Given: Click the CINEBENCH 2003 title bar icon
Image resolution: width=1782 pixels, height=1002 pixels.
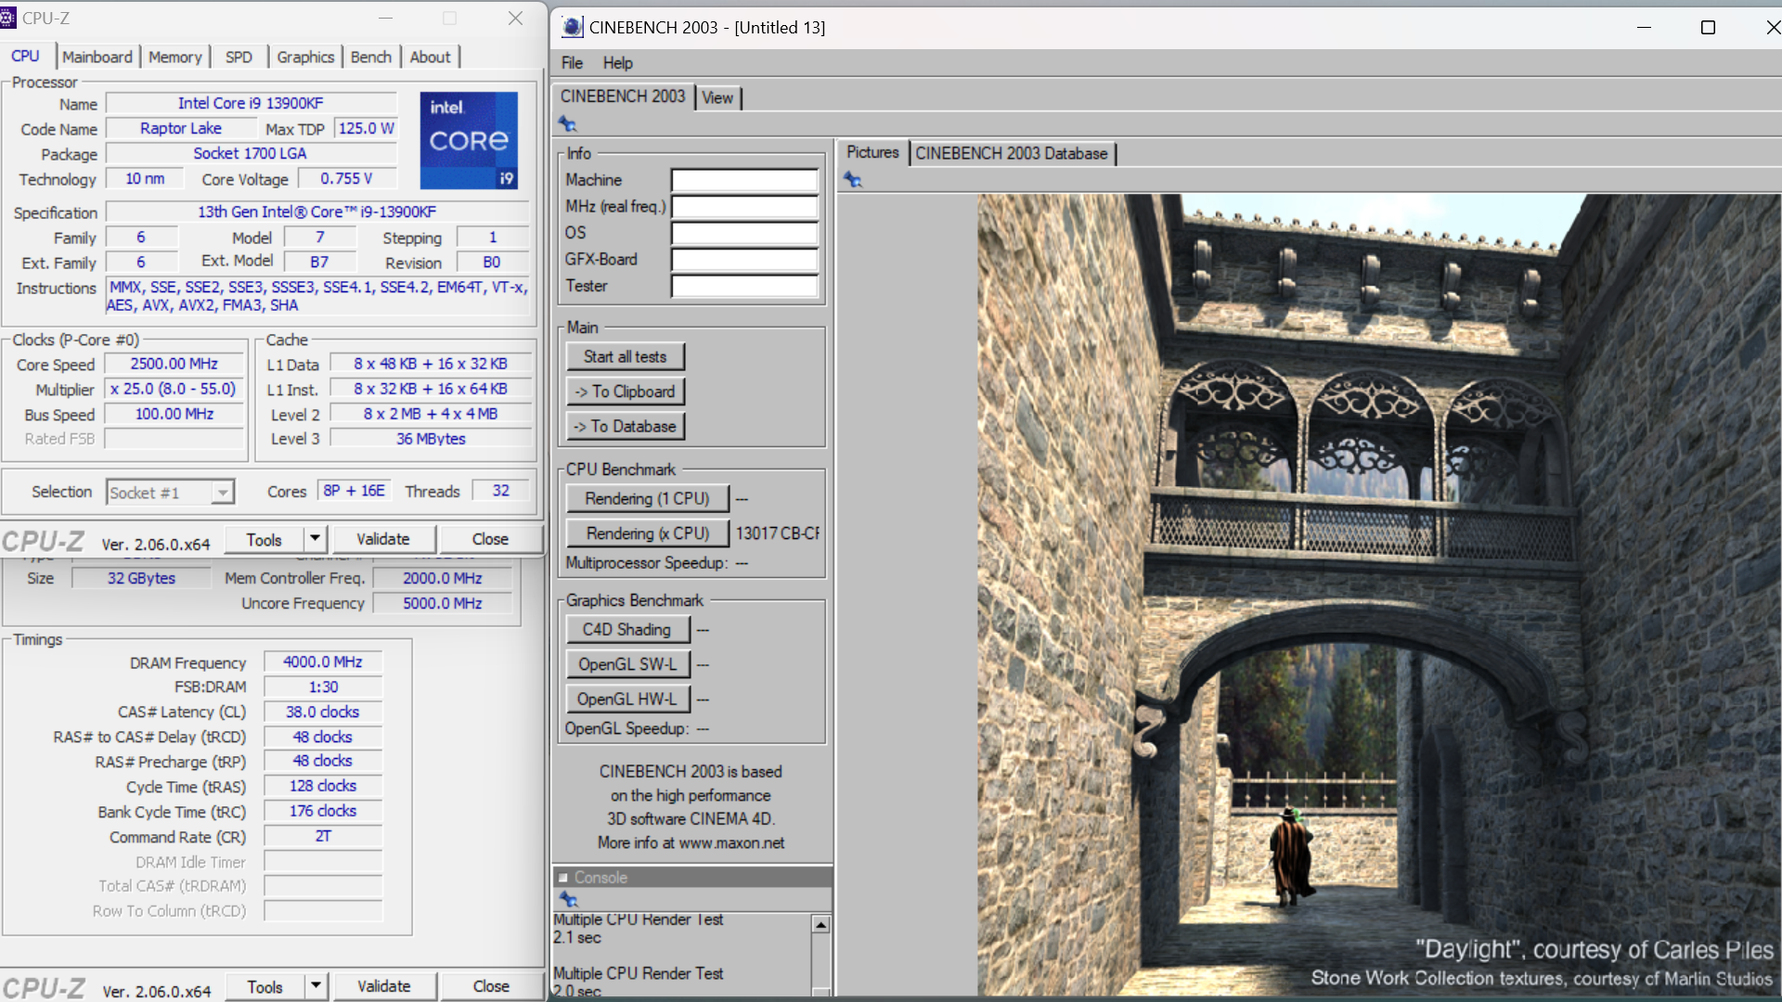Looking at the screenshot, I should pos(573,27).
